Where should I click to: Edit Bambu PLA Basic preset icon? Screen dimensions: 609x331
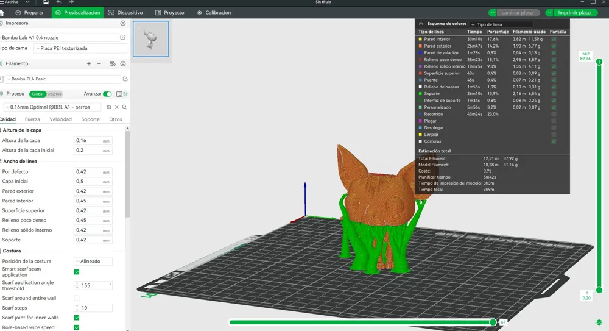(125, 79)
